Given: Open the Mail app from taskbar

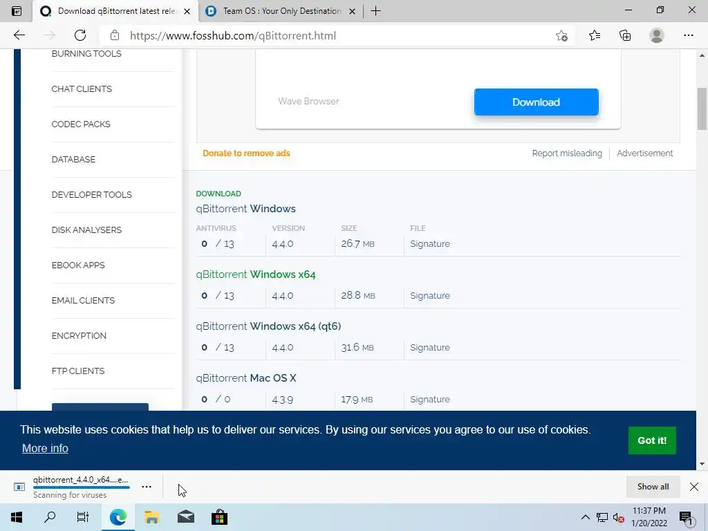Looking at the screenshot, I should click(185, 517).
